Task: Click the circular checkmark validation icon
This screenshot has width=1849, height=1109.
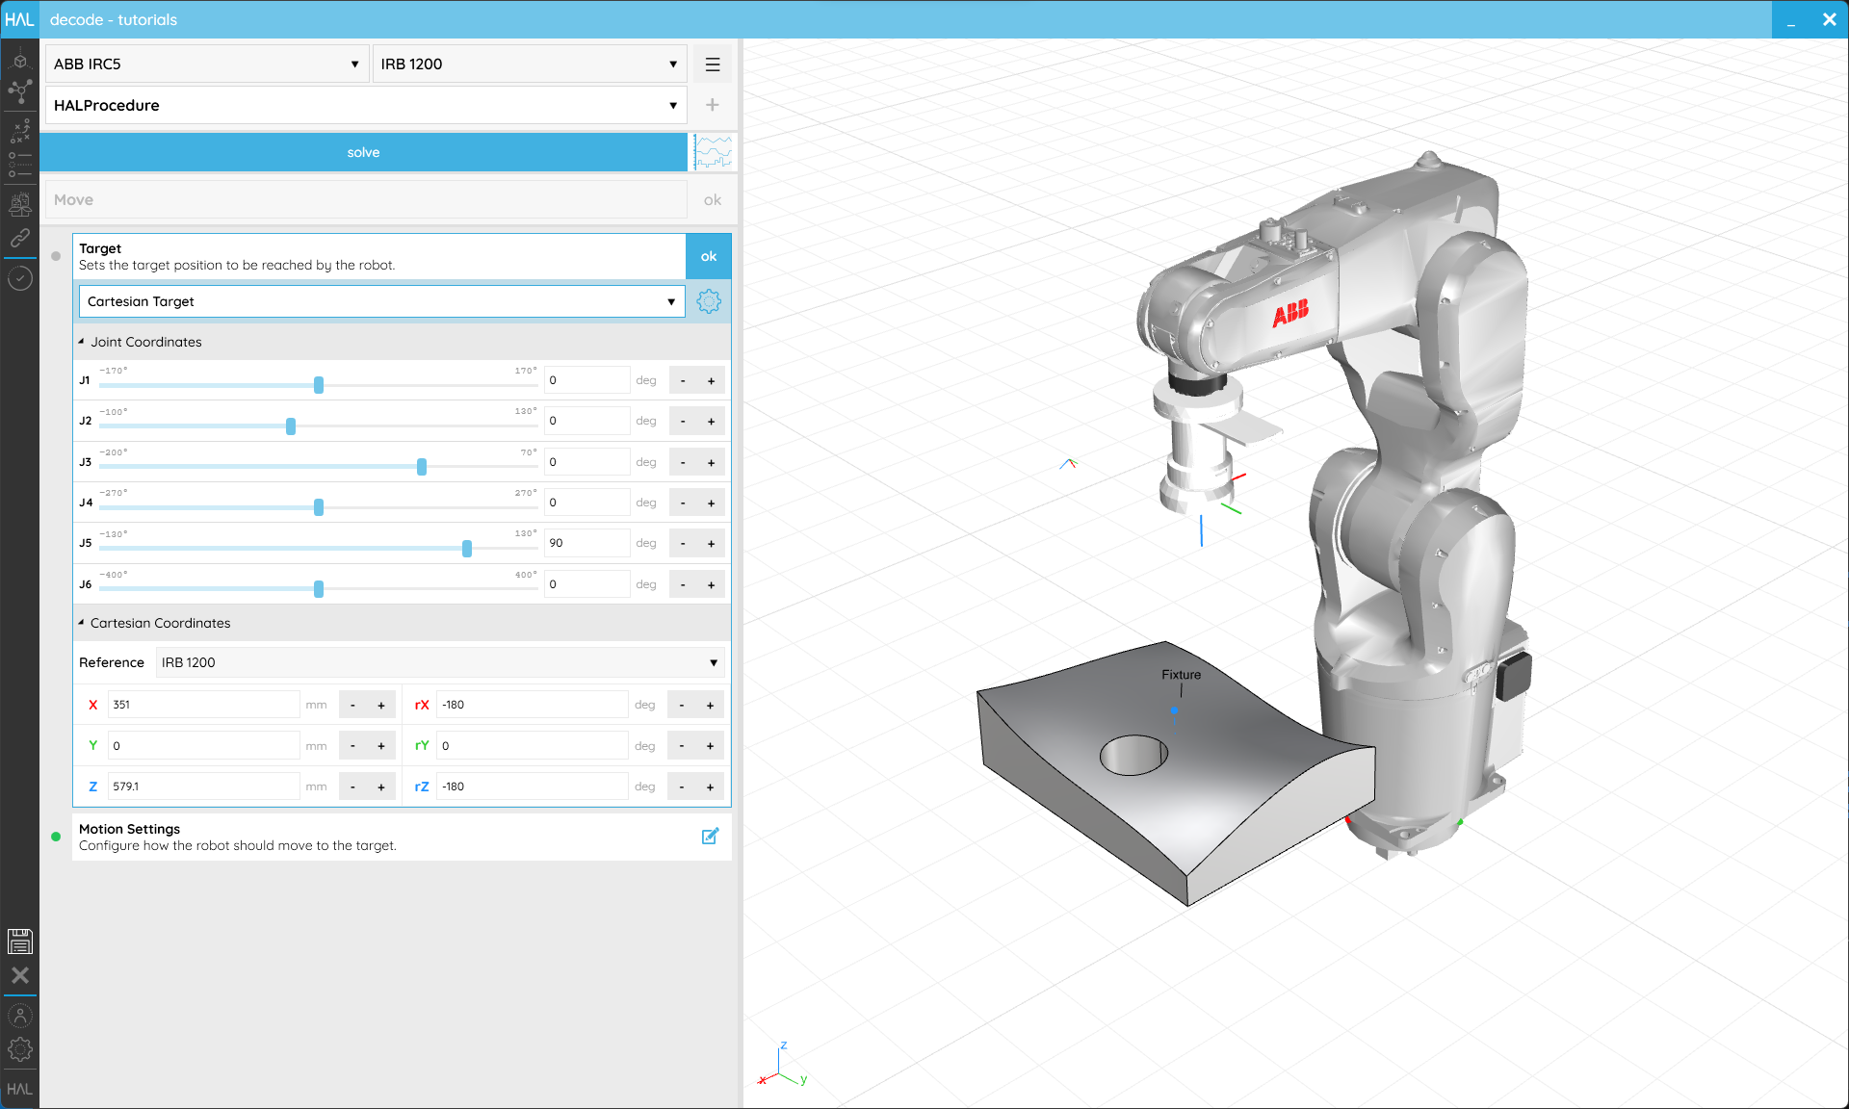Action: coord(19,279)
